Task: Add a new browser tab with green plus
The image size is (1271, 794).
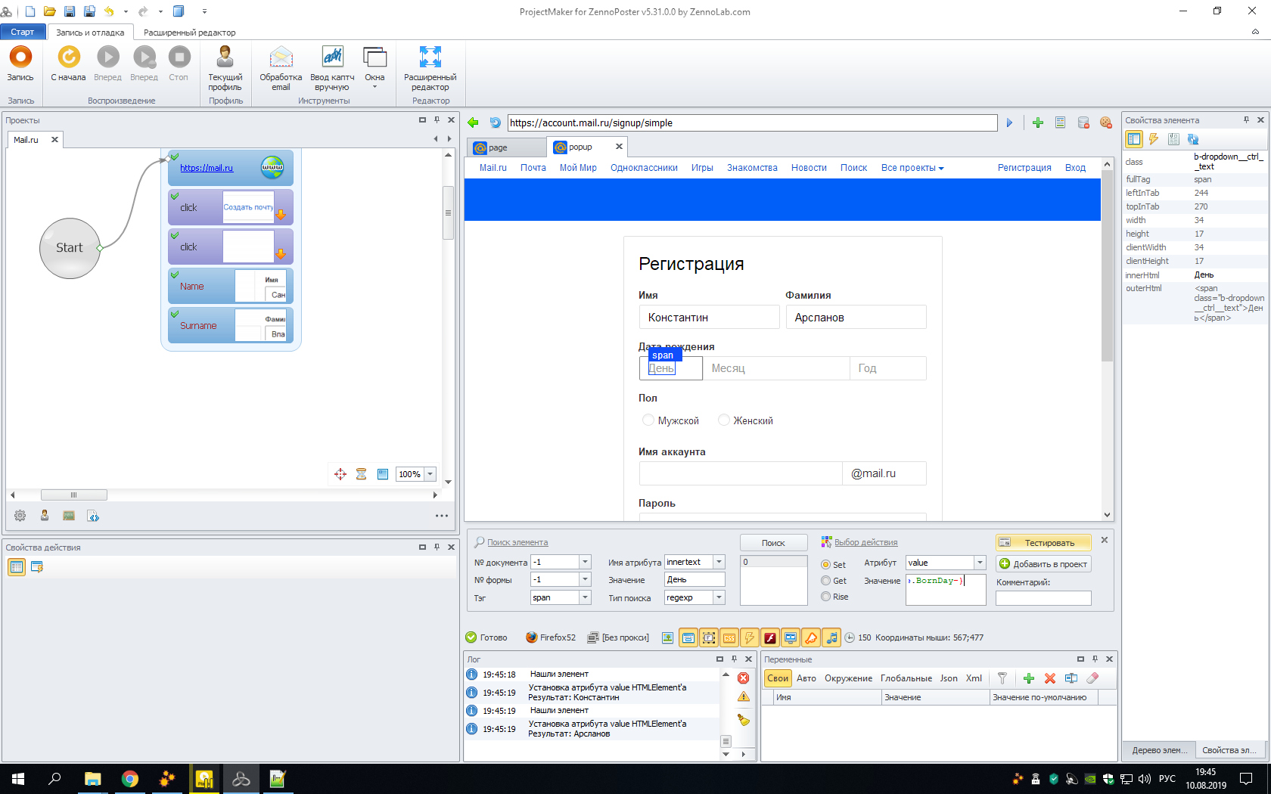Action: 1038,123
